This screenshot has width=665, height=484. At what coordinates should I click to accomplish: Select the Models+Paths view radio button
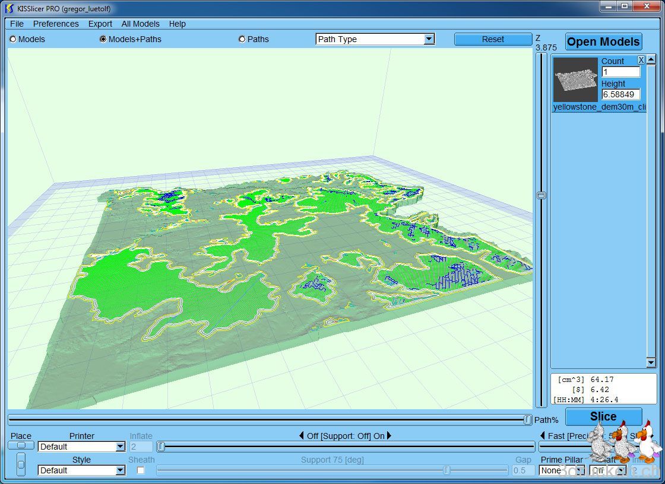(x=103, y=39)
